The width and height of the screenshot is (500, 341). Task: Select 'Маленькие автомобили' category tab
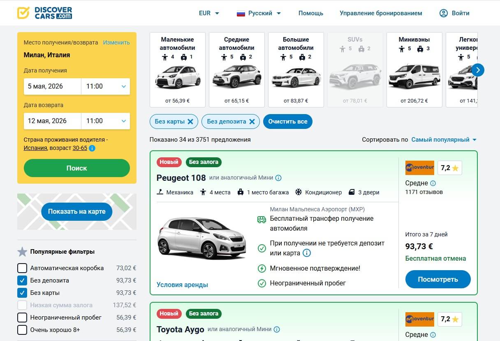coord(178,70)
